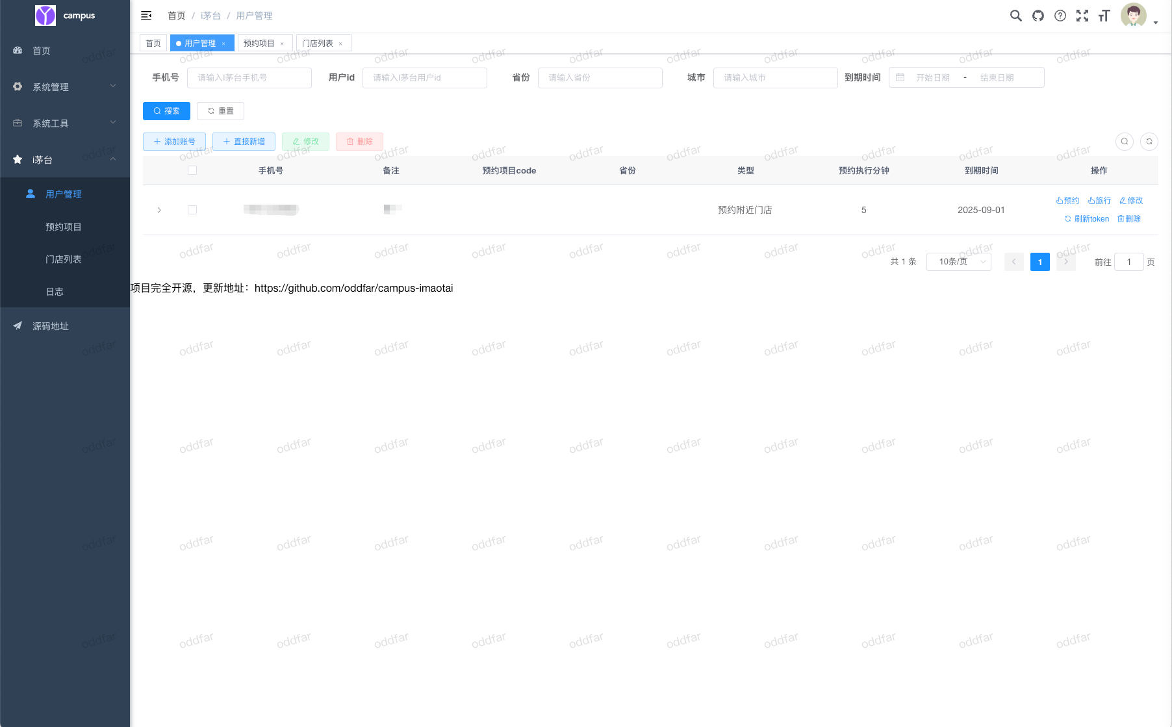Image resolution: width=1172 pixels, height=727 pixels.
Task: Check the first row checkbox
Action: 192,210
